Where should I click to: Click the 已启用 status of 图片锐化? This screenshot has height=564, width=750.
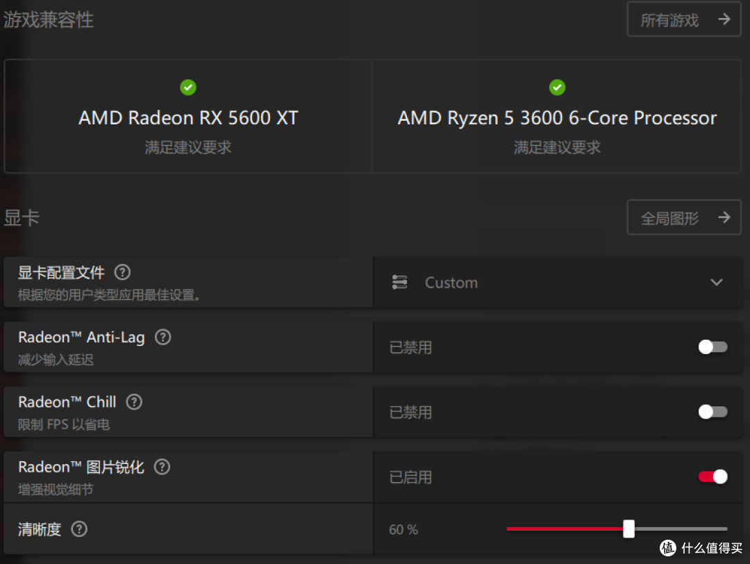410,477
